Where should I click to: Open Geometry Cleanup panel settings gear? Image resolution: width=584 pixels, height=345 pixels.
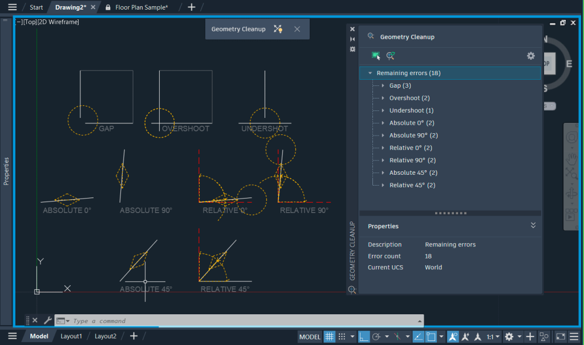[531, 56]
